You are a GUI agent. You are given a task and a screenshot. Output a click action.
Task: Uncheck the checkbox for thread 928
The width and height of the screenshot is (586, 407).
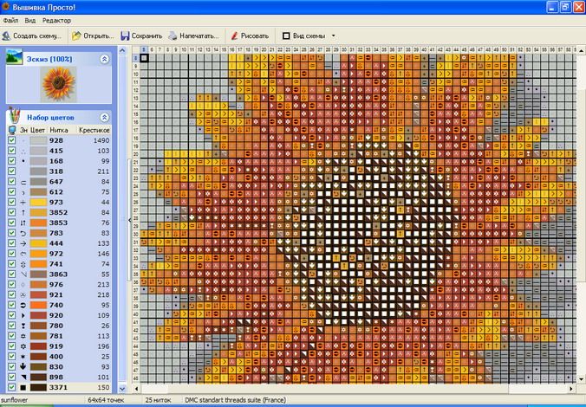pyautogui.click(x=11, y=140)
